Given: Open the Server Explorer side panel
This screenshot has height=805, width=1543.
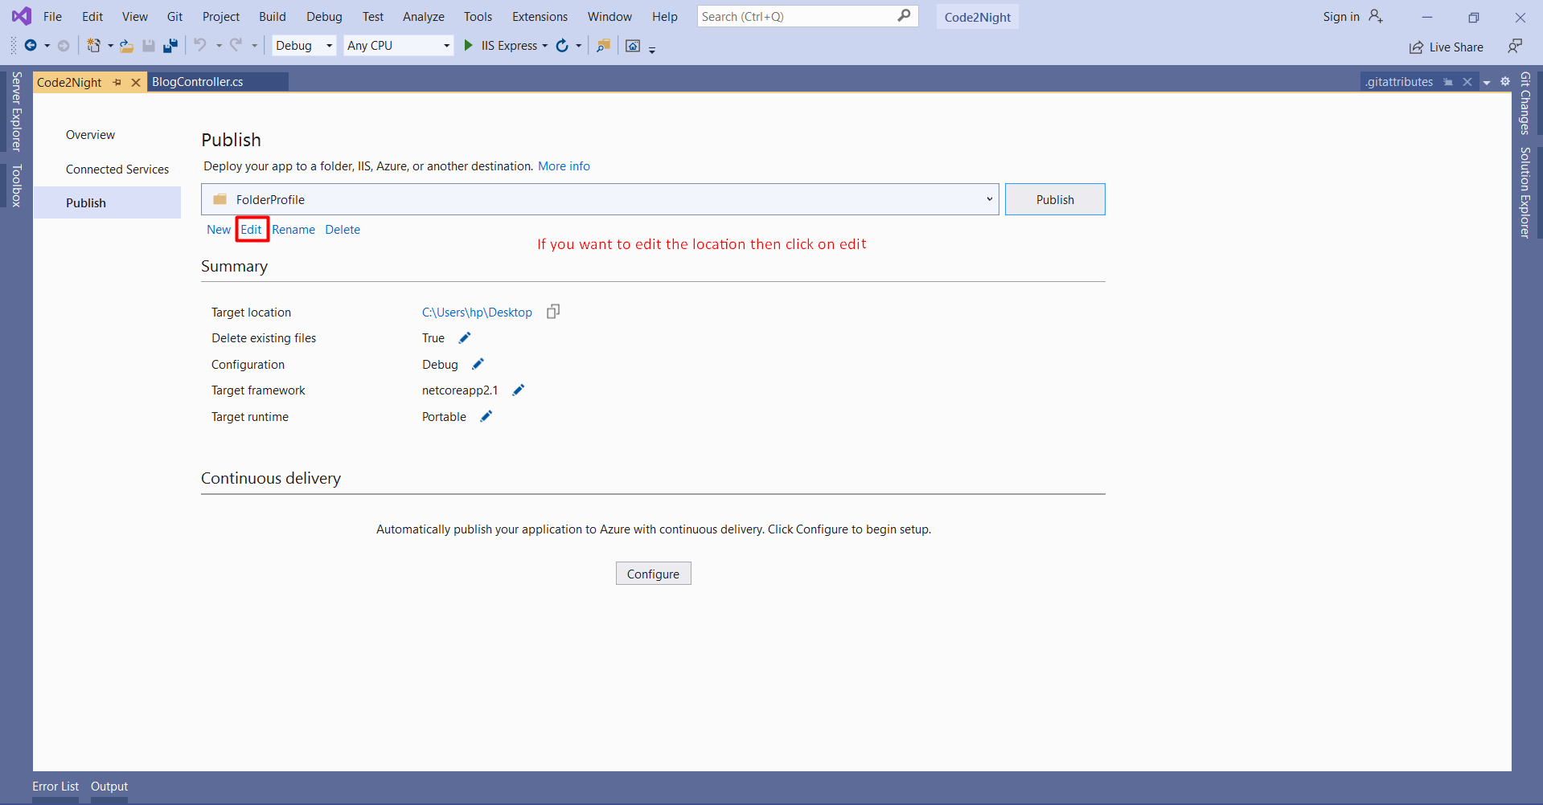Looking at the screenshot, I should tap(16, 111).
